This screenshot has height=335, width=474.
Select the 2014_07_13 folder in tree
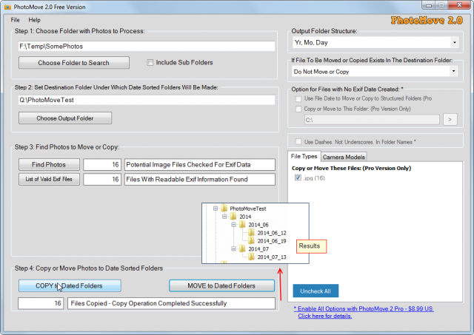pos(272,257)
